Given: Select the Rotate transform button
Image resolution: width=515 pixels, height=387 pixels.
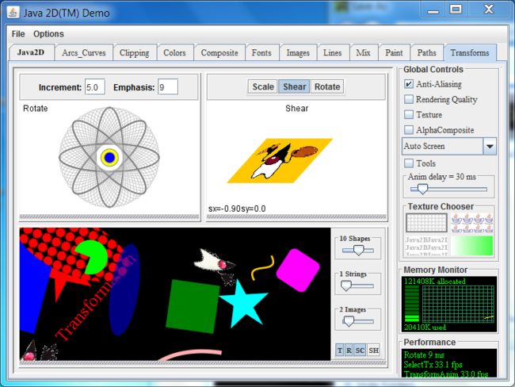Looking at the screenshot, I should coord(327,86).
